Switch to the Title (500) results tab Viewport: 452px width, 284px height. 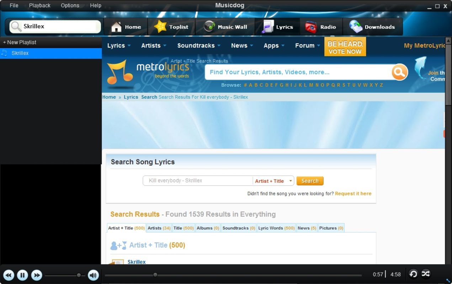184,228
